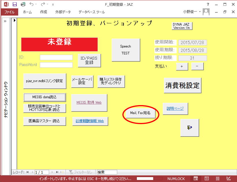Save using the floppy disk icon
Viewport: 237px width, 182px height.
coord(14,4)
